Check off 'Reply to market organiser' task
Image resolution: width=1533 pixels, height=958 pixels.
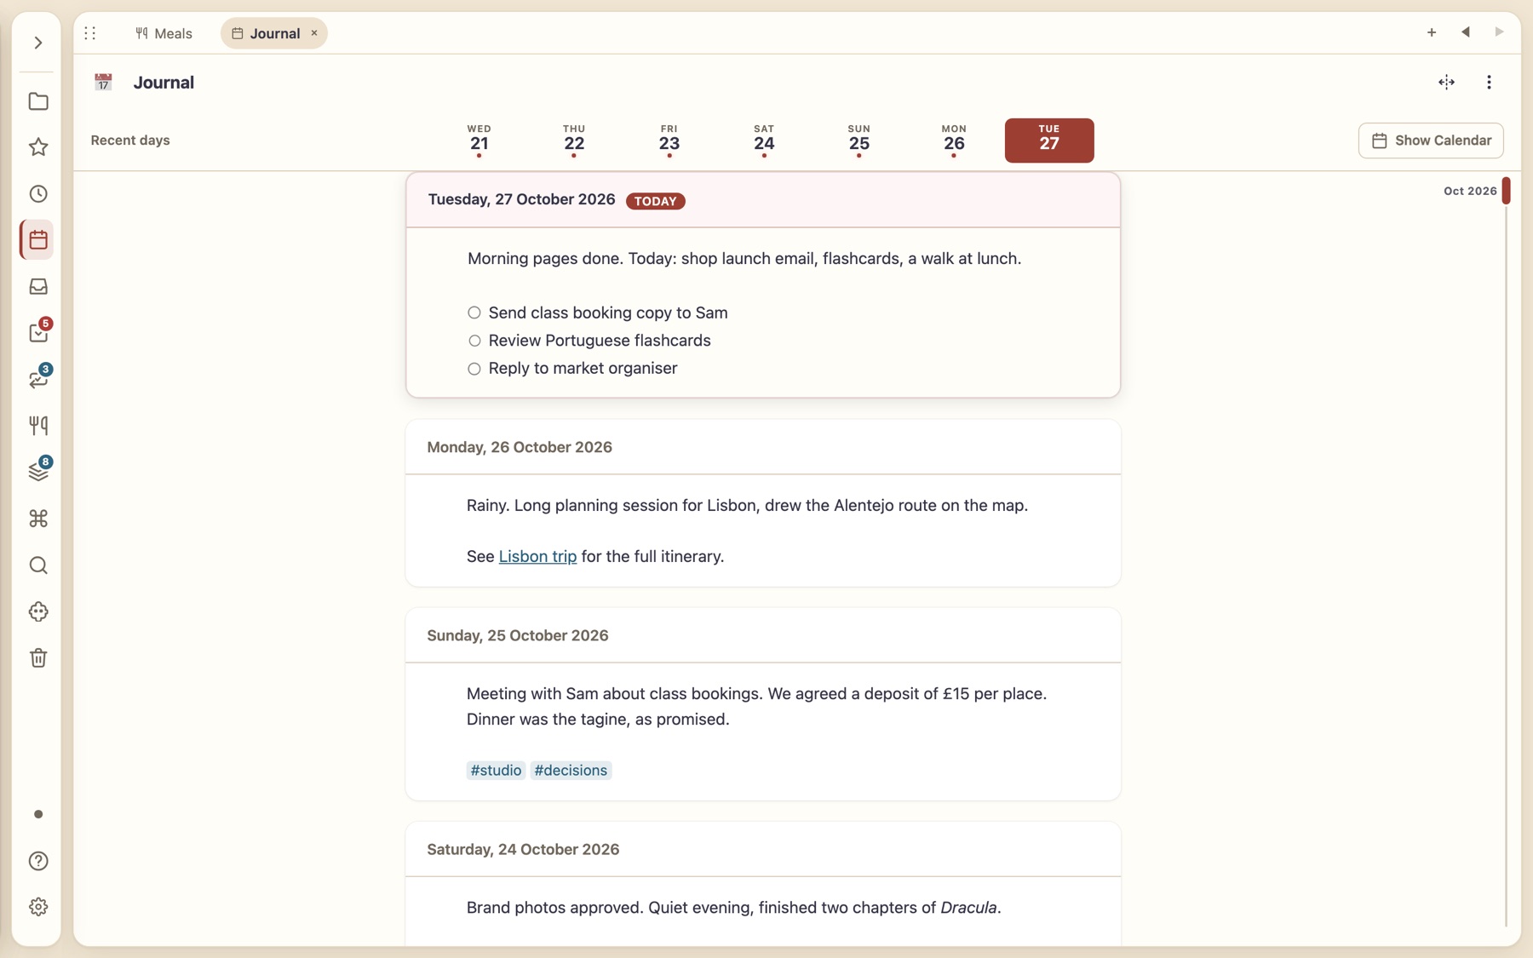[x=474, y=369]
